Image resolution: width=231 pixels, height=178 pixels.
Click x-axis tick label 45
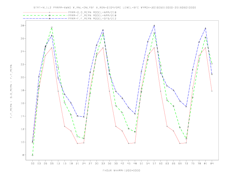coord(129,163)
